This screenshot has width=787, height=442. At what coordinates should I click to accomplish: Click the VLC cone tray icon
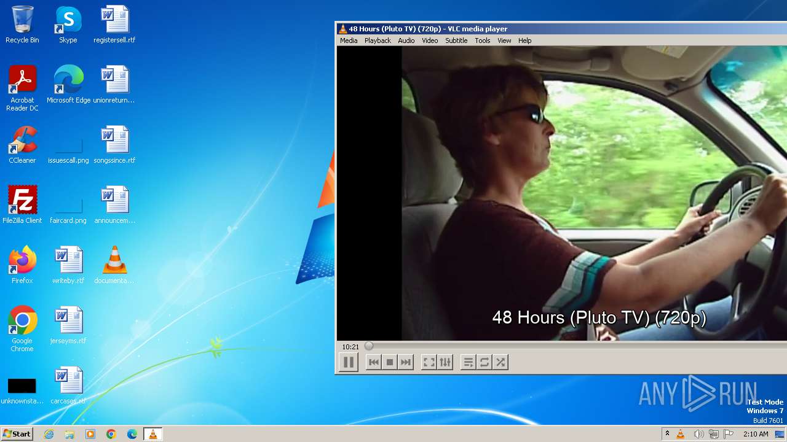pyautogui.click(x=681, y=434)
